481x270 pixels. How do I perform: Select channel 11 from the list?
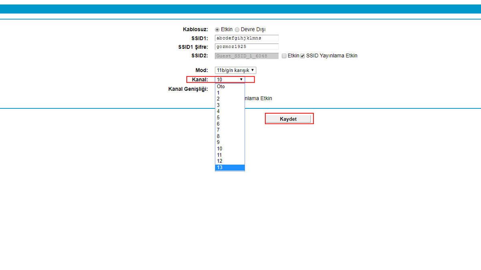point(229,155)
